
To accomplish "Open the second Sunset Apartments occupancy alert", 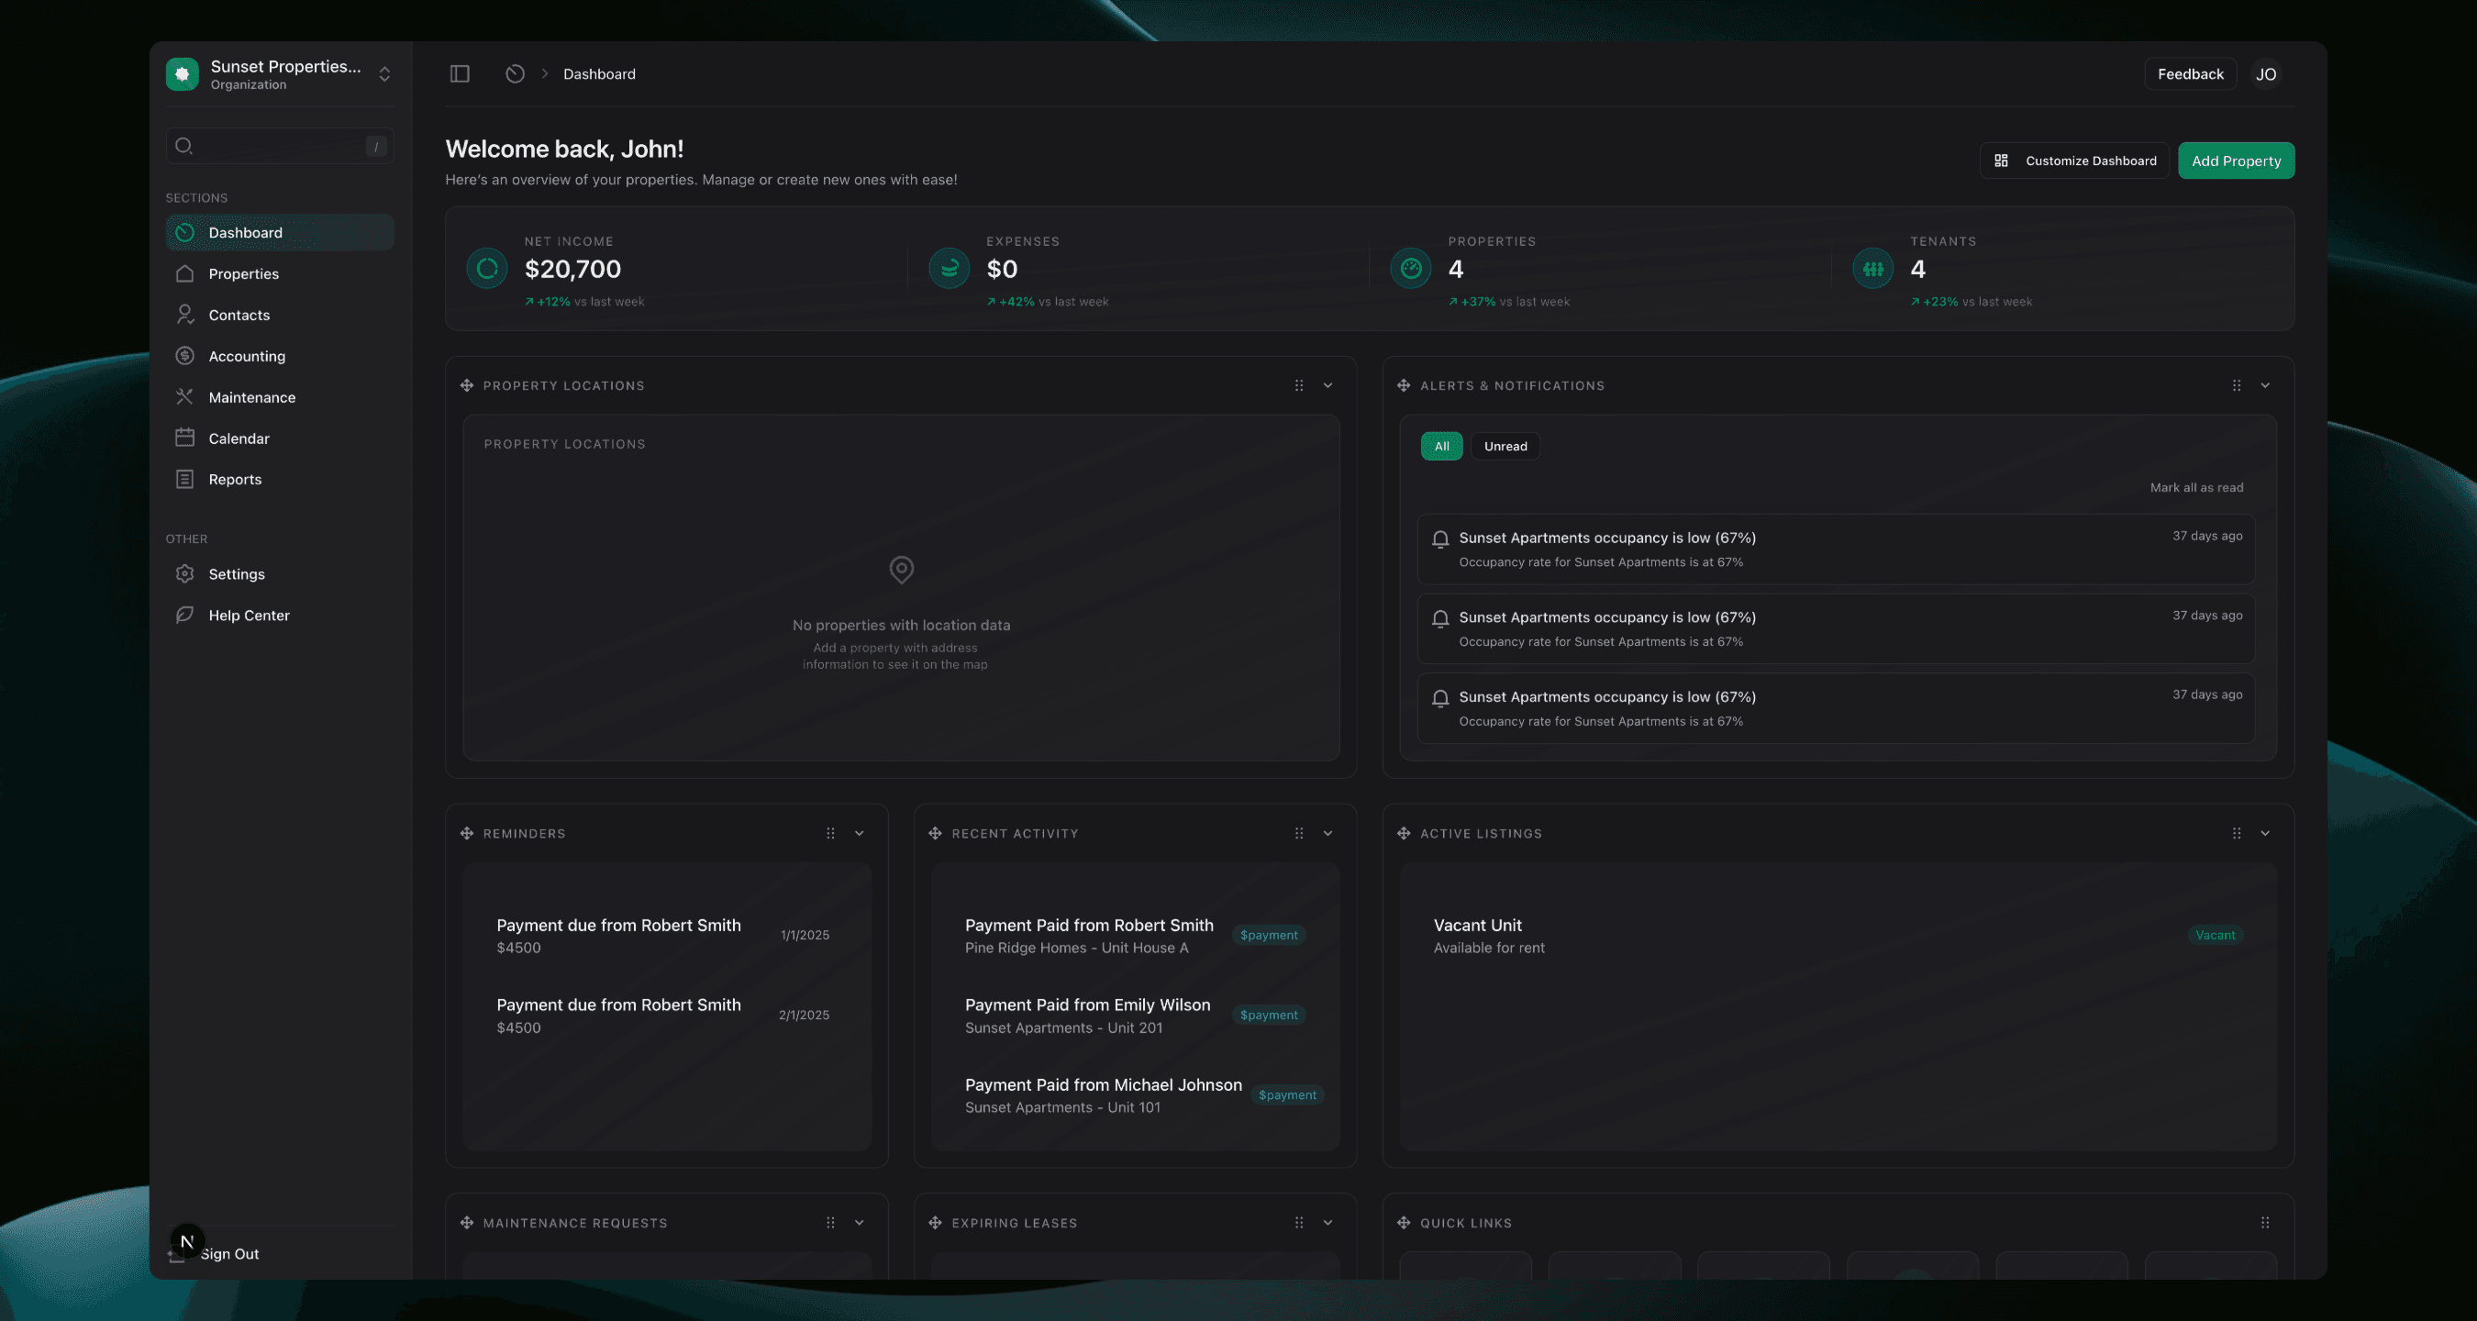I will [x=1836, y=628].
